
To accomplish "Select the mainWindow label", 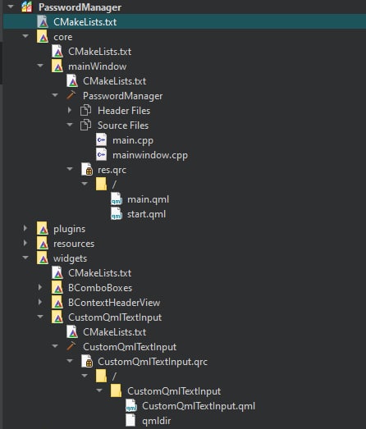I will click(97, 66).
